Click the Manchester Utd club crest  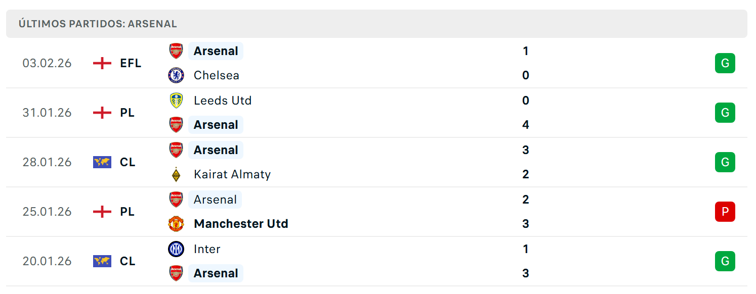coord(176,224)
